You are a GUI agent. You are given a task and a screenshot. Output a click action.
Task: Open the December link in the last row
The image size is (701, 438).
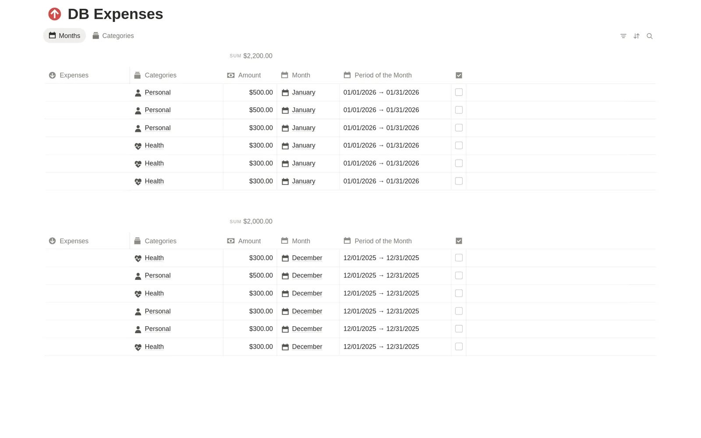point(307,347)
